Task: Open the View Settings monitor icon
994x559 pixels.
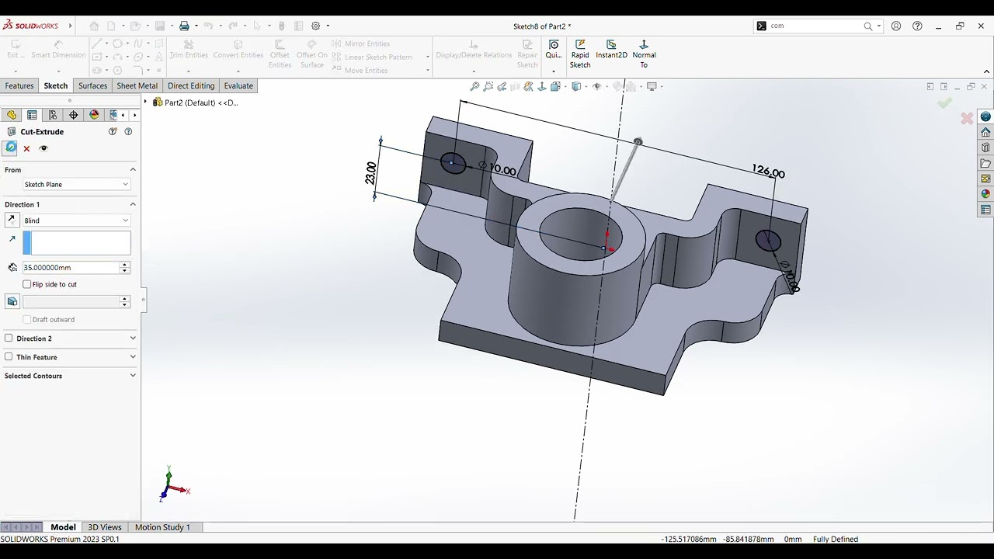Action: [652, 86]
